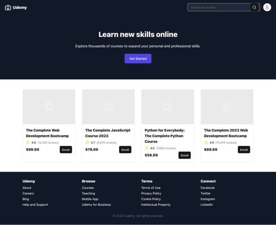The height and width of the screenshot is (225, 276).
Task: Open the Careers footer link
Action: tap(28, 194)
